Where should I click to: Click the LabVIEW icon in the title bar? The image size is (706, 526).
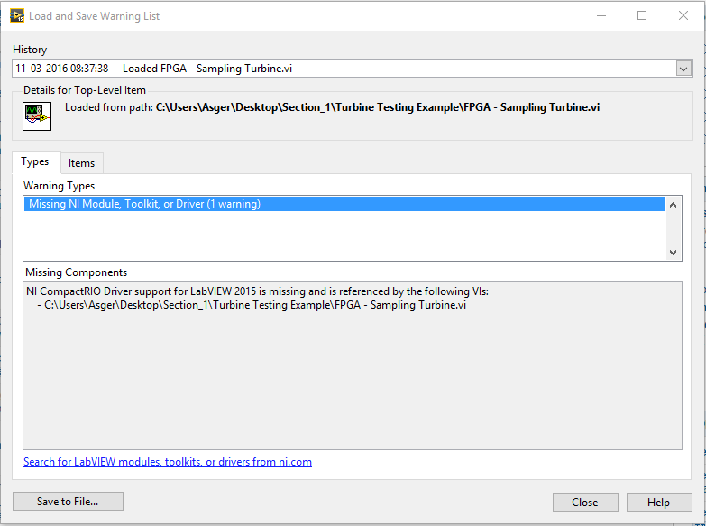click(x=17, y=15)
